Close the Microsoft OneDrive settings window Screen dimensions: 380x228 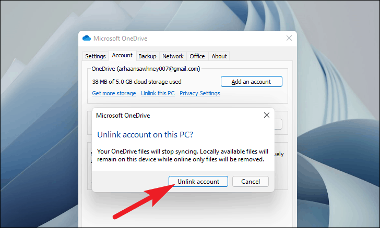289,38
